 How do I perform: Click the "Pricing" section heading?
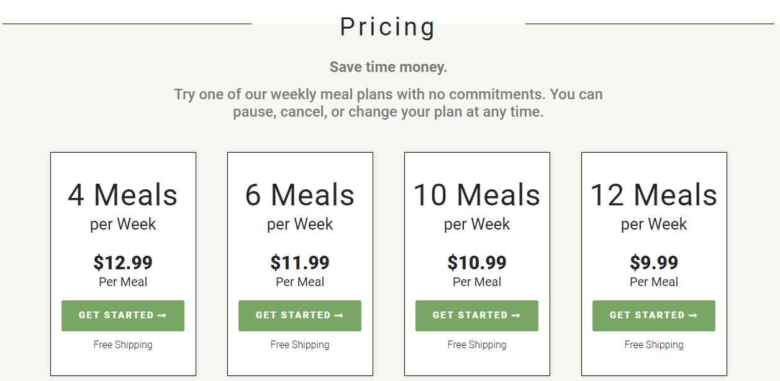(x=388, y=27)
